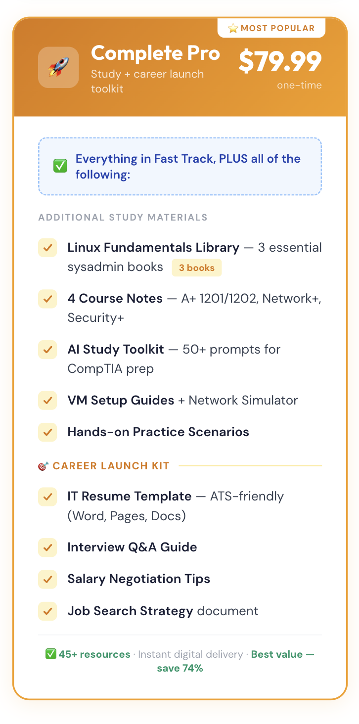The image size is (359, 724).
Task: Click the Job Search Strategy check icon
Action: 47,611
